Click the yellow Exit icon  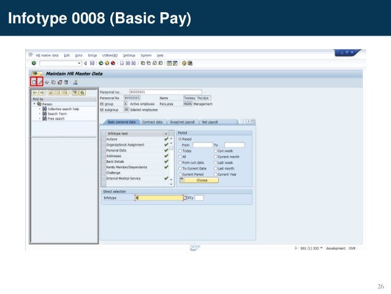tap(107, 63)
